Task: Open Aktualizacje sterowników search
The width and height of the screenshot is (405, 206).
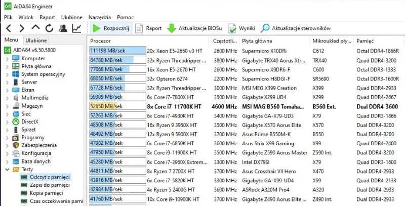Action: (x=296, y=28)
